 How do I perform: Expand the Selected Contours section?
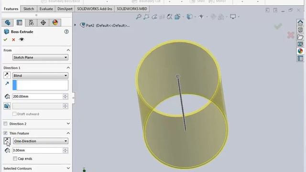pos(68,168)
